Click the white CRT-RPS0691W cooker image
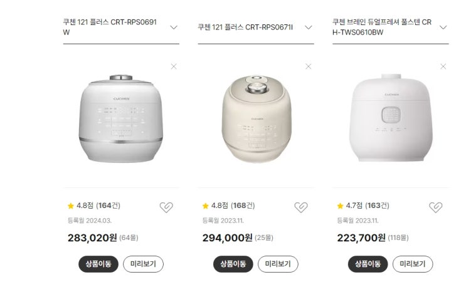466x292 pixels. click(x=120, y=118)
